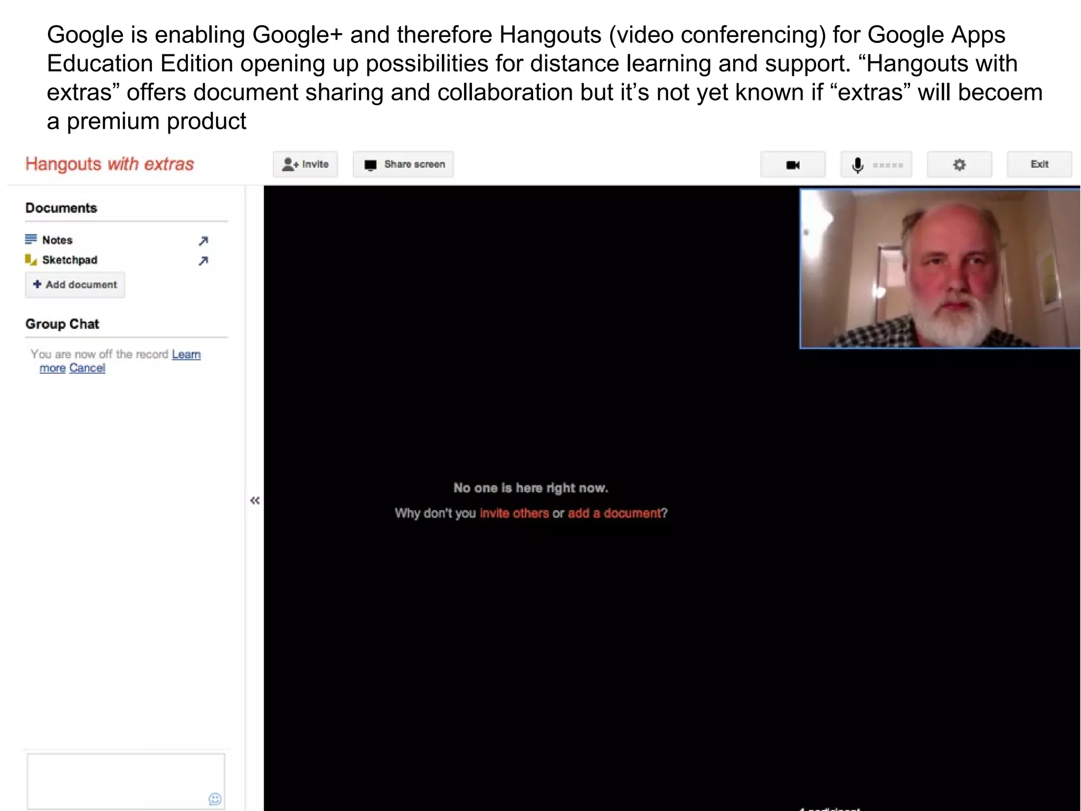Click Cancel in the Group Chat notice
The image size is (1081, 811).
pyautogui.click(x=87, y=367)
